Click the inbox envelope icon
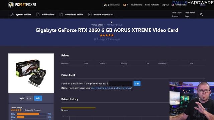Screen dimensions: 214x120 tap(125, 5)
